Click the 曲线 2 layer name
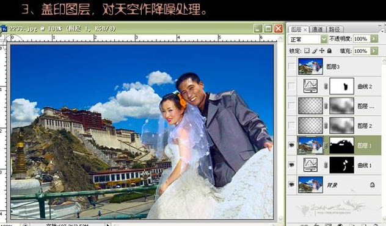The height and width of the screenshot is (226, 386). point(365,87)
